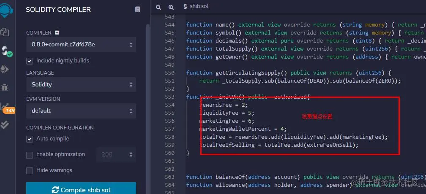Open the Remix home logo icon
Image resolution: width=426 pixels, height=194 pixels.
tap(5, 9)
